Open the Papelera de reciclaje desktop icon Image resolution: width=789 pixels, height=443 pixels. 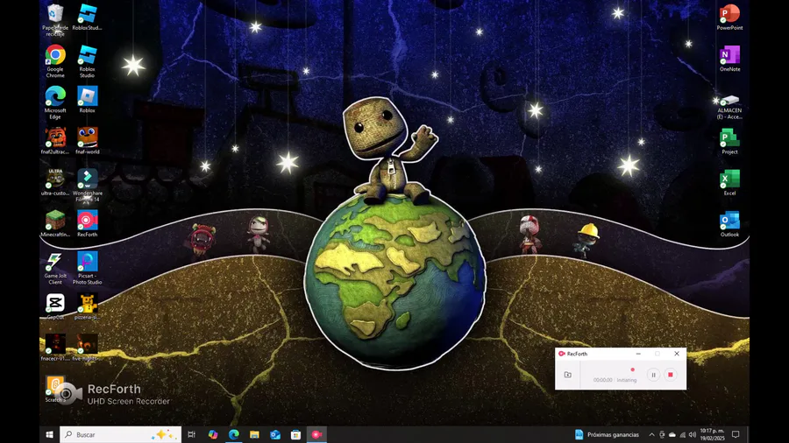click(x=55, y=19)
